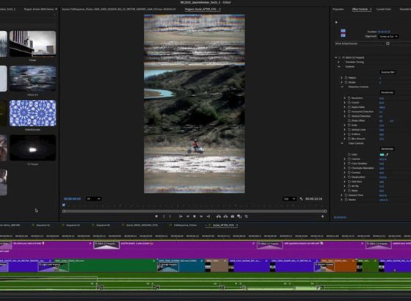The image size is (411, 301).
Task: Click Add Marker in Program monitor transport
Action: coord(156,217)
